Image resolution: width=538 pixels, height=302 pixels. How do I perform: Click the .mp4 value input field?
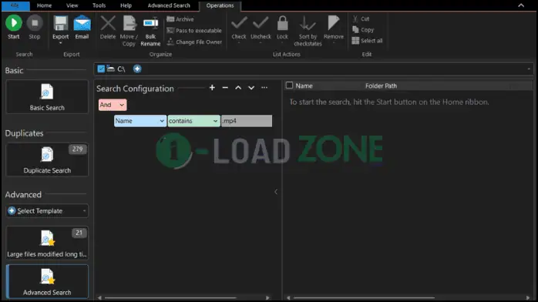[x=247, y=121]
